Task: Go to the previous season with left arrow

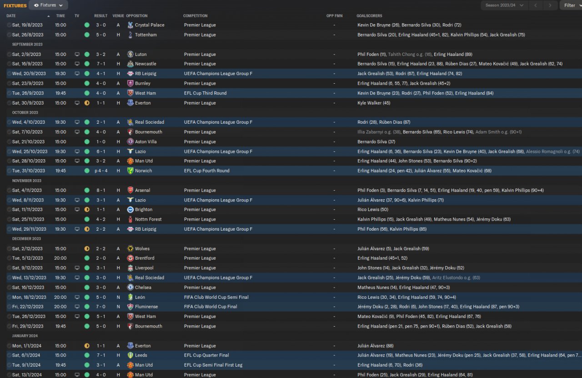Action: [536, 5]
